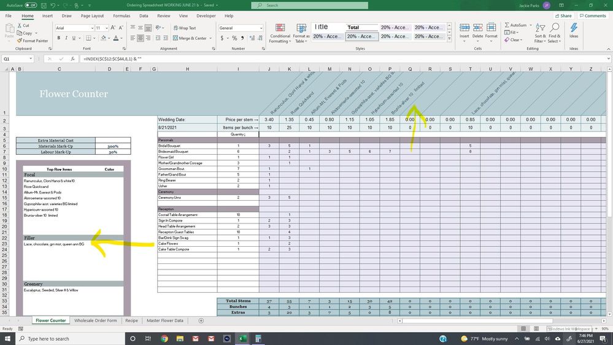Click the Excel taskbar icon

click(x=242, y=339)
